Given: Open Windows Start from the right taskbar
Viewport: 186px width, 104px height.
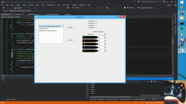Looking at the screenshot, I should tap(182, 2).
